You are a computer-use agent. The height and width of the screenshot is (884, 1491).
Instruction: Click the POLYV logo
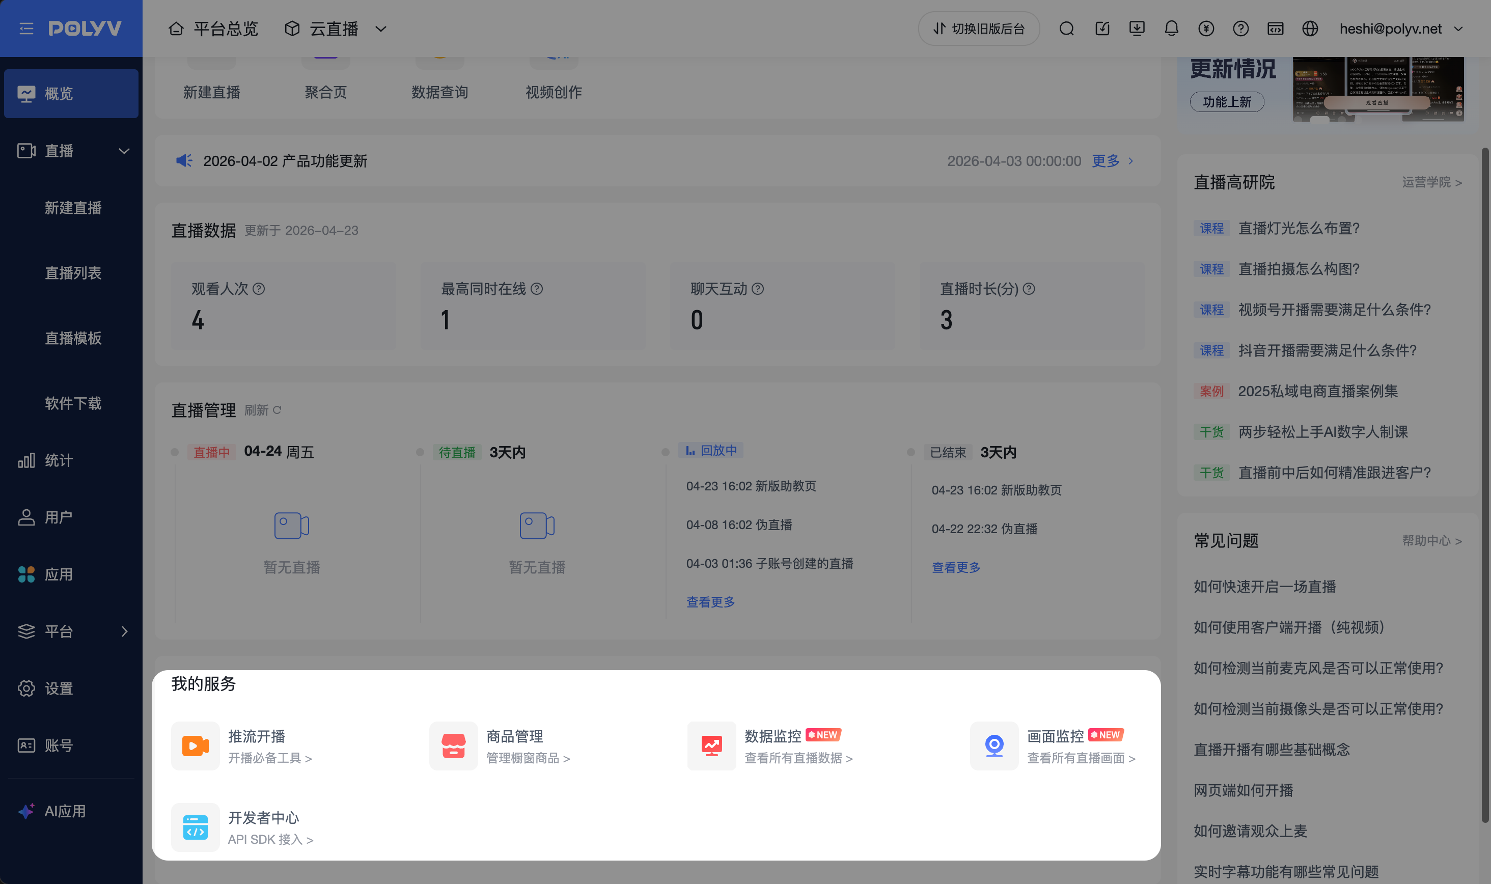(x=85, y=29)
